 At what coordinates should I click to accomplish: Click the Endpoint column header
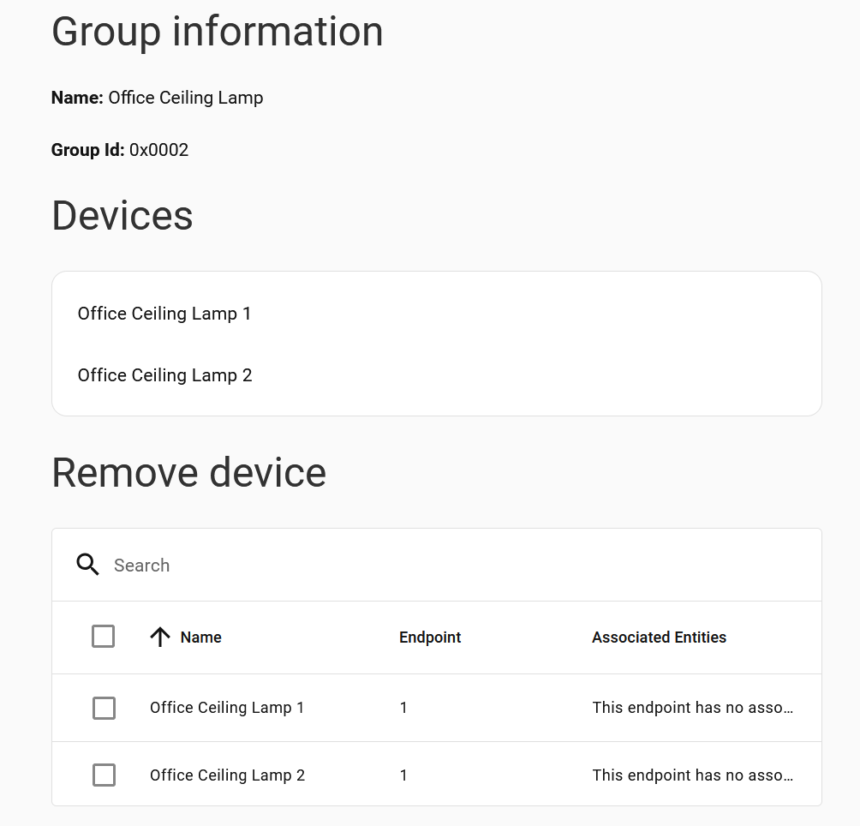pyautogui.click(x=430, y=637)
